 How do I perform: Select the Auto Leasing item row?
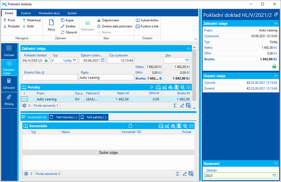click(x=106, y=99)
